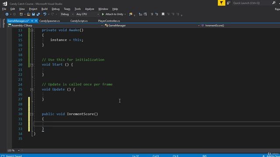
Task: Open the View menu
Action: point(22,9)
